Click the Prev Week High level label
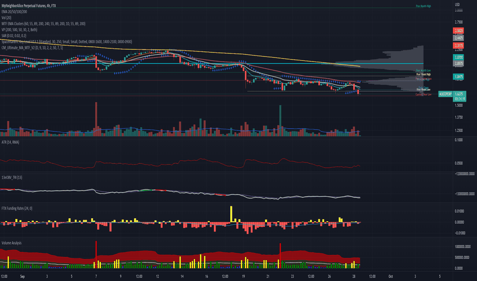 click(423, 74)
